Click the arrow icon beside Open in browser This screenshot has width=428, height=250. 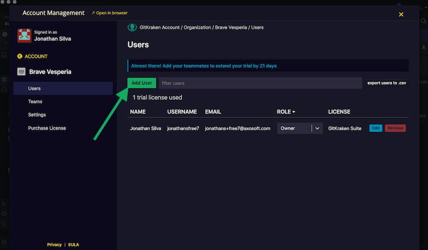[93, 13]
